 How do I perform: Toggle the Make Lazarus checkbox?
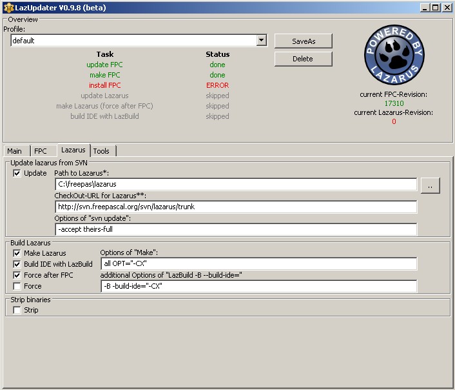point(17,253)
